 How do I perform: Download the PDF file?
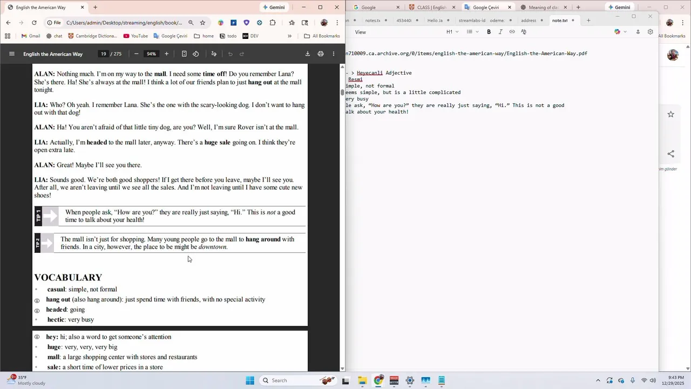307,54
